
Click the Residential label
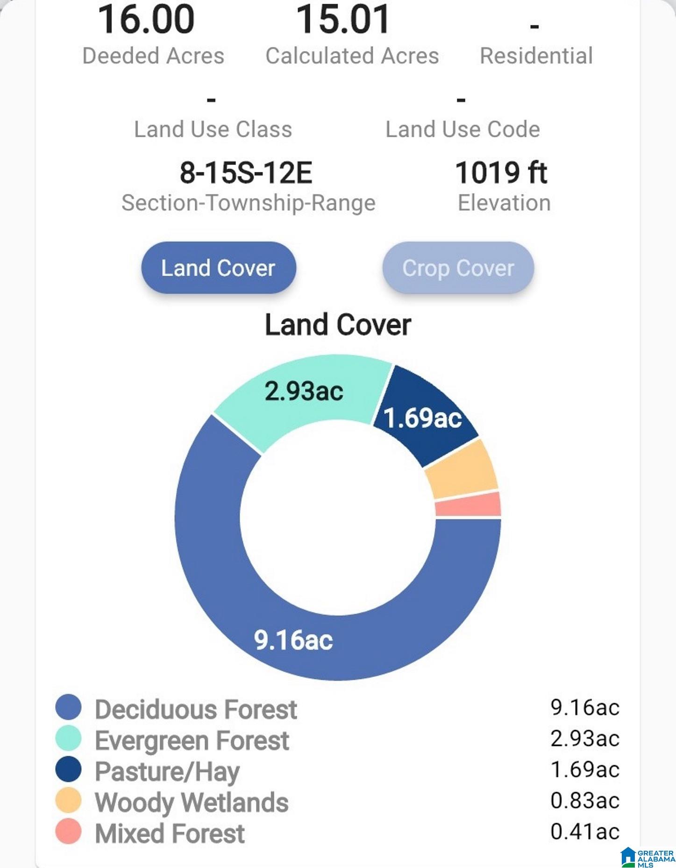(x=536, y=56)
